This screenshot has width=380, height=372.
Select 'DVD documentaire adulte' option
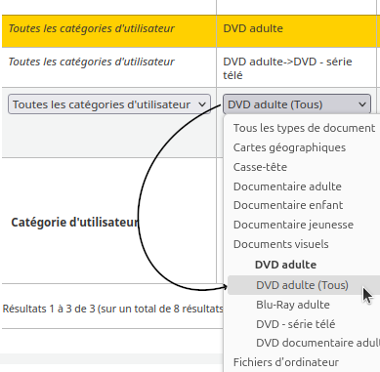317,343
